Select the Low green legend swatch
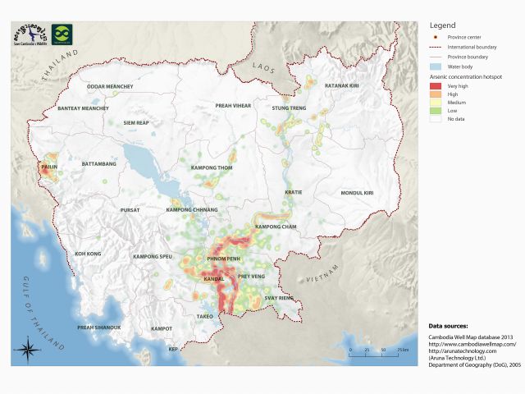 point(435,111)
